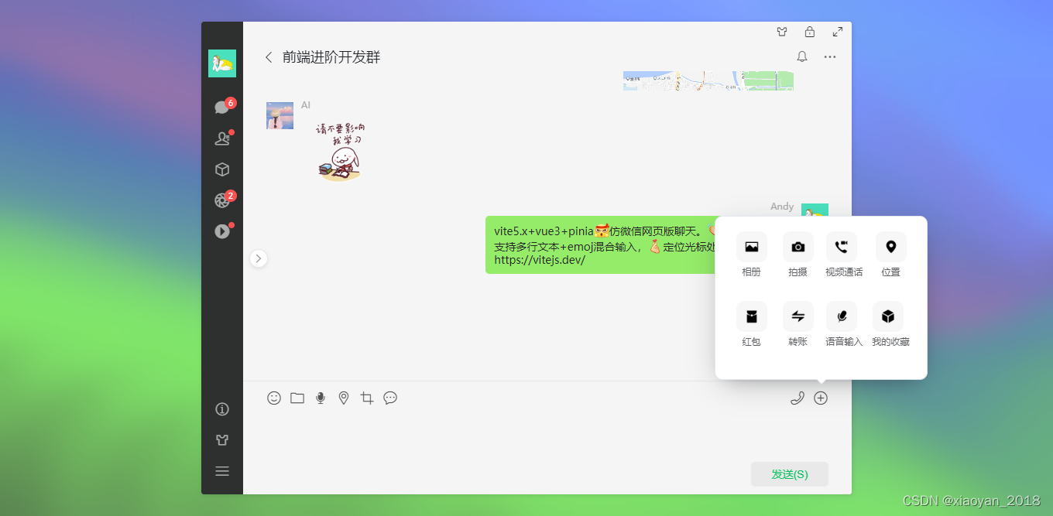This screenshot has width=1053, height=516.
Task: Open the emoji picker icon
Action: pos(274,398)
